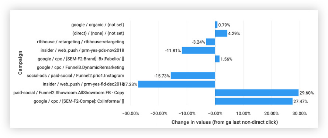328x138 pixels.
Task: Click the -11.81% prm-yes-pds-nov2018 bar
Action: [x=198, y=50]
